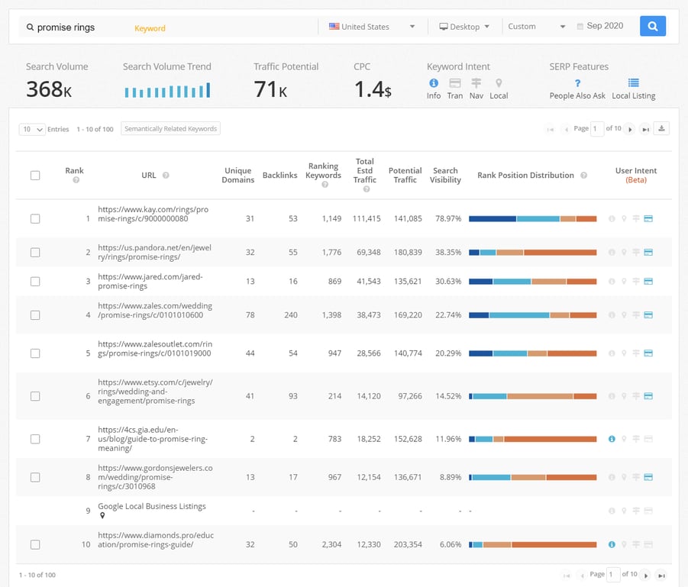Image resolution: width=688 pixels, height=587 pixels.
Task: Check the gordonsjewelers.com row checkbox
Action: (35, 477)
